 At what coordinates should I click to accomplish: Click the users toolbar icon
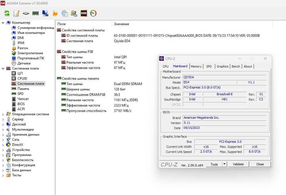pos(74,13)
